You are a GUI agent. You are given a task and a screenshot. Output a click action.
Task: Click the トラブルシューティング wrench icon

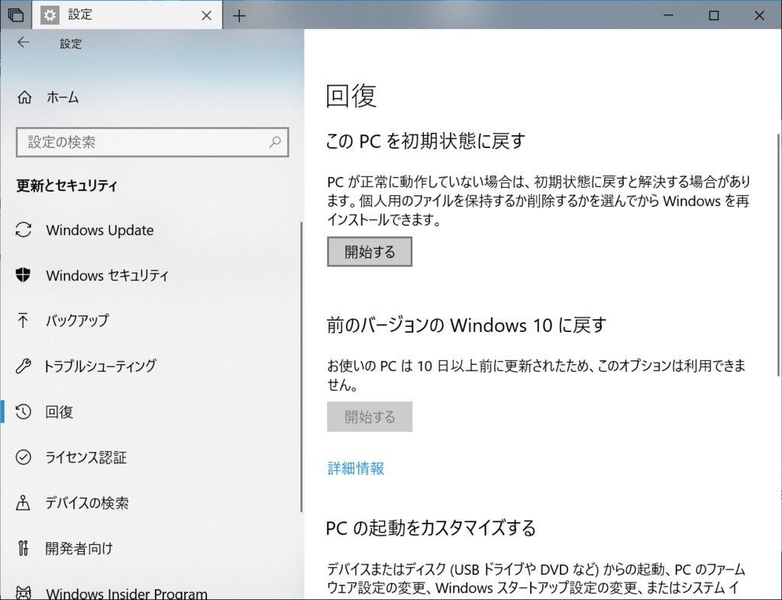click(x=23, y=366)
